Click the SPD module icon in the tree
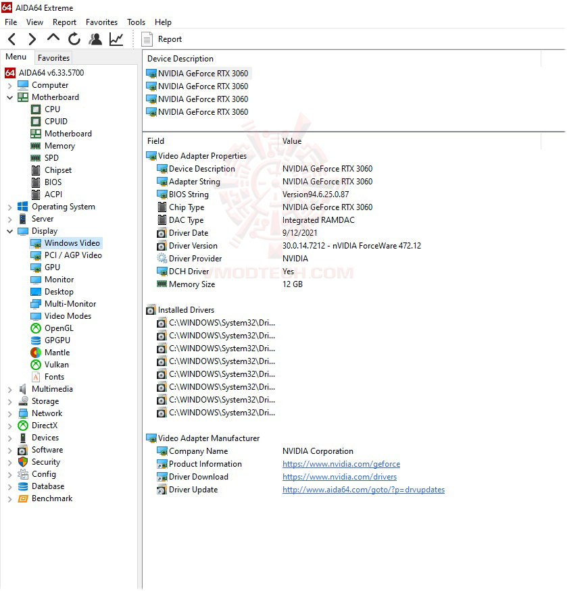The image size is (567, 591). pyautogui.click(x=36, y=158)
